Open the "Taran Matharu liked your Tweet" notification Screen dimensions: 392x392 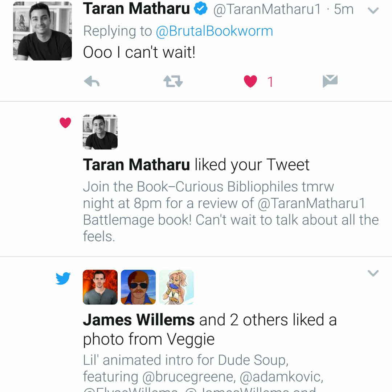(x=196, y=165)
